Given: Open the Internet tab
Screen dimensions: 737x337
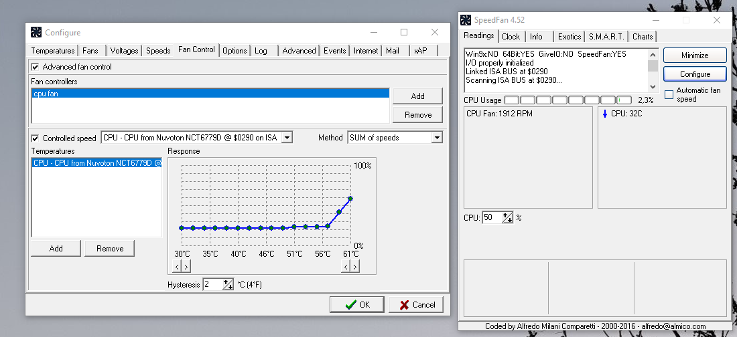Looking at the screenshot, I should [x=366, y=51].
